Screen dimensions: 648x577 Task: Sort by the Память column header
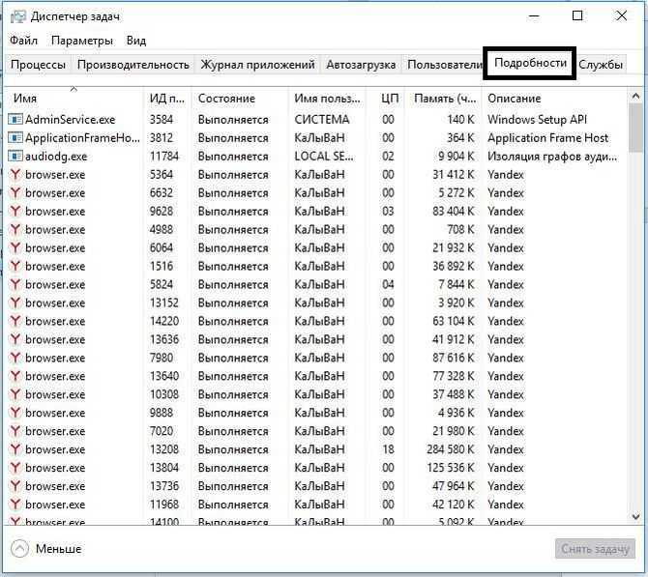click(443, 99)
